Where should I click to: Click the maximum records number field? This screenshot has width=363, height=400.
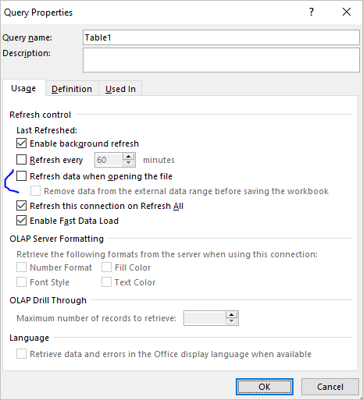pos(205,318)
